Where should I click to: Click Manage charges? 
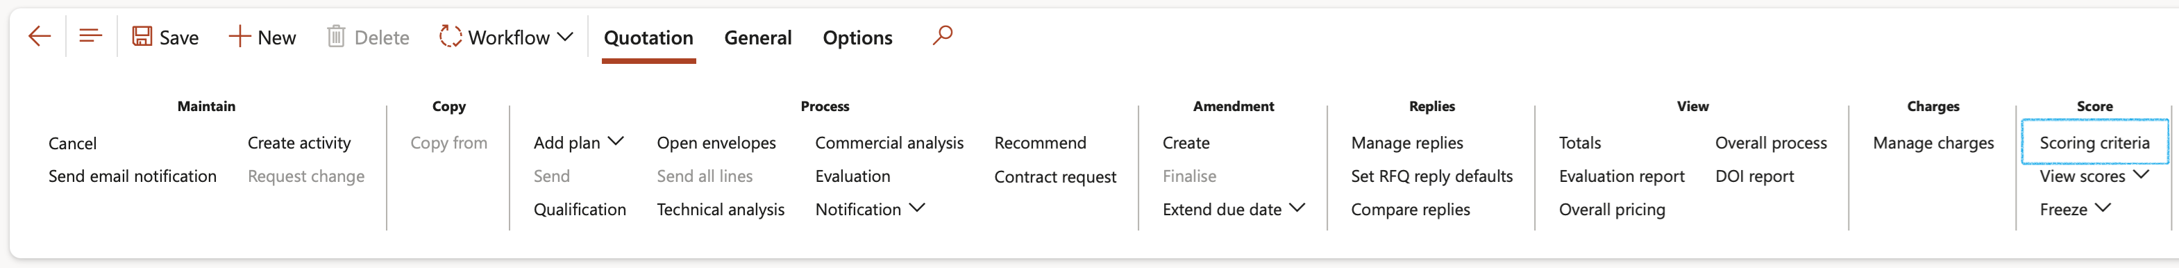point(1933,143)
